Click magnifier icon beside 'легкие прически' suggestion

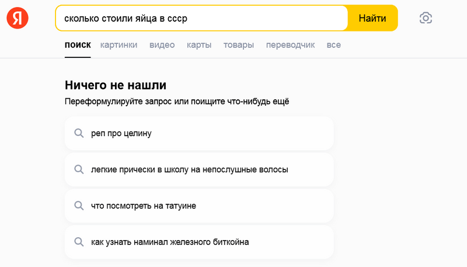(79, 169)
